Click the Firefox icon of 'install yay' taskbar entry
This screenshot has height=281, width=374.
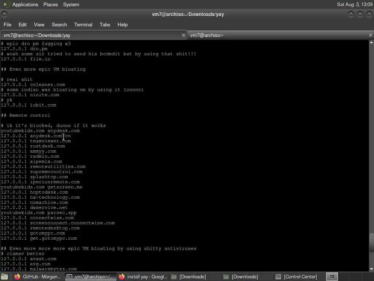122,277
